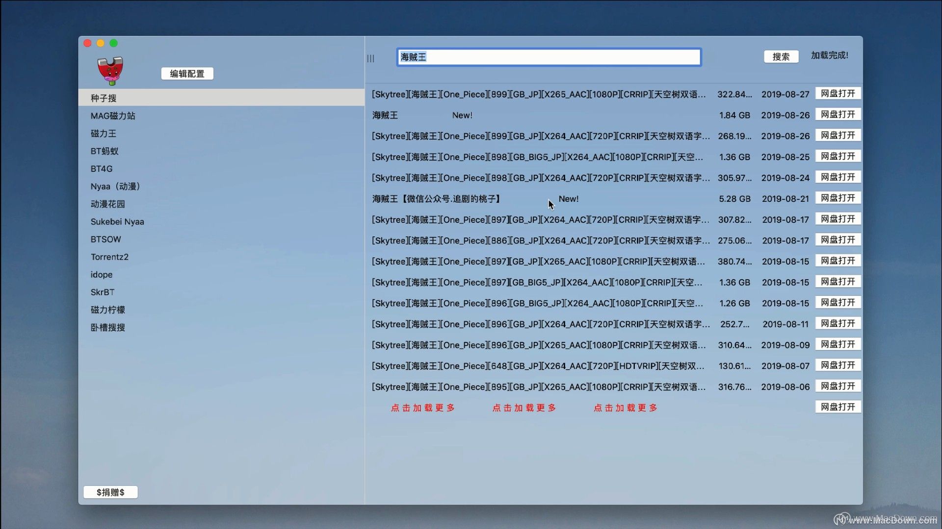Click 网盘打开 for the 2019-08-09 result
Image resolution: width=942 pixels, height=529 pixels.
[x=838, y=344]
